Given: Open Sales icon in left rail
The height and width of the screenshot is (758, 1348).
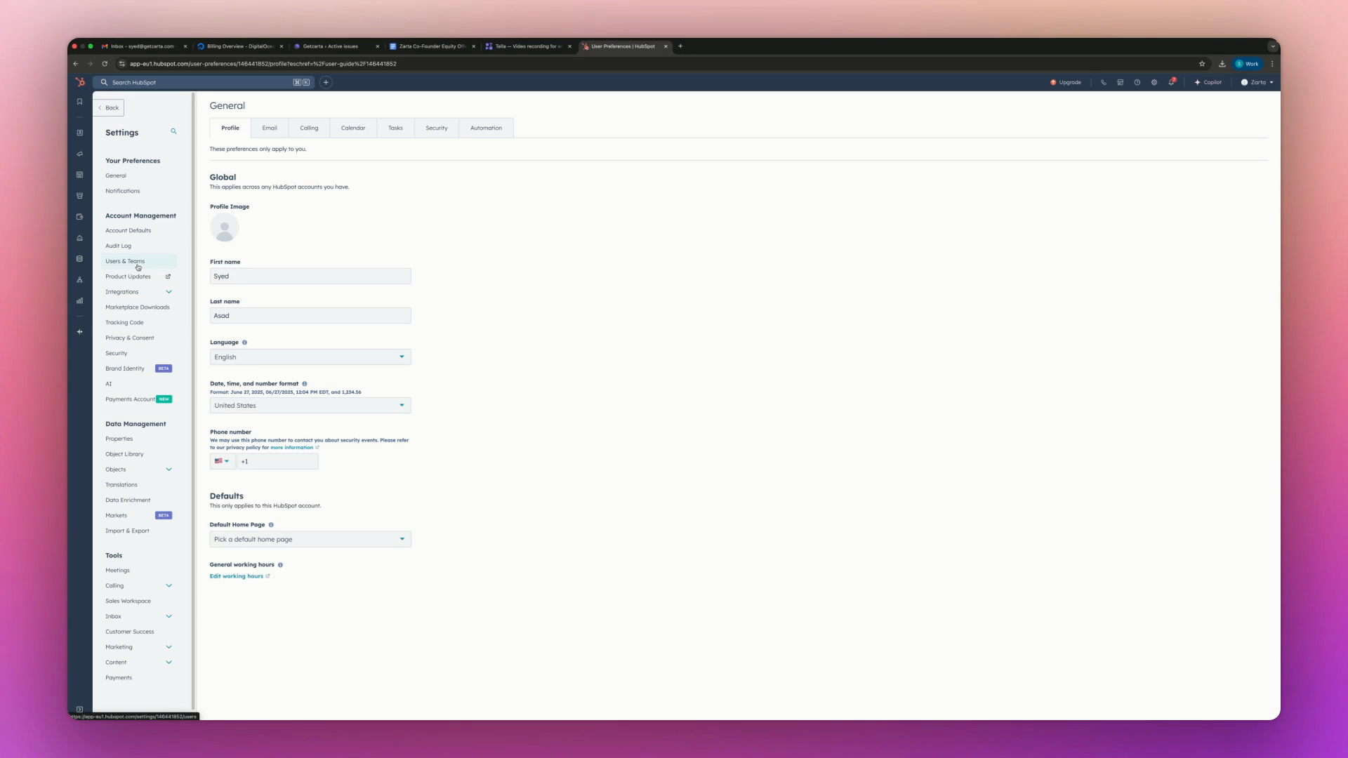Looking at the screenshot, I should tap(79, 196).
